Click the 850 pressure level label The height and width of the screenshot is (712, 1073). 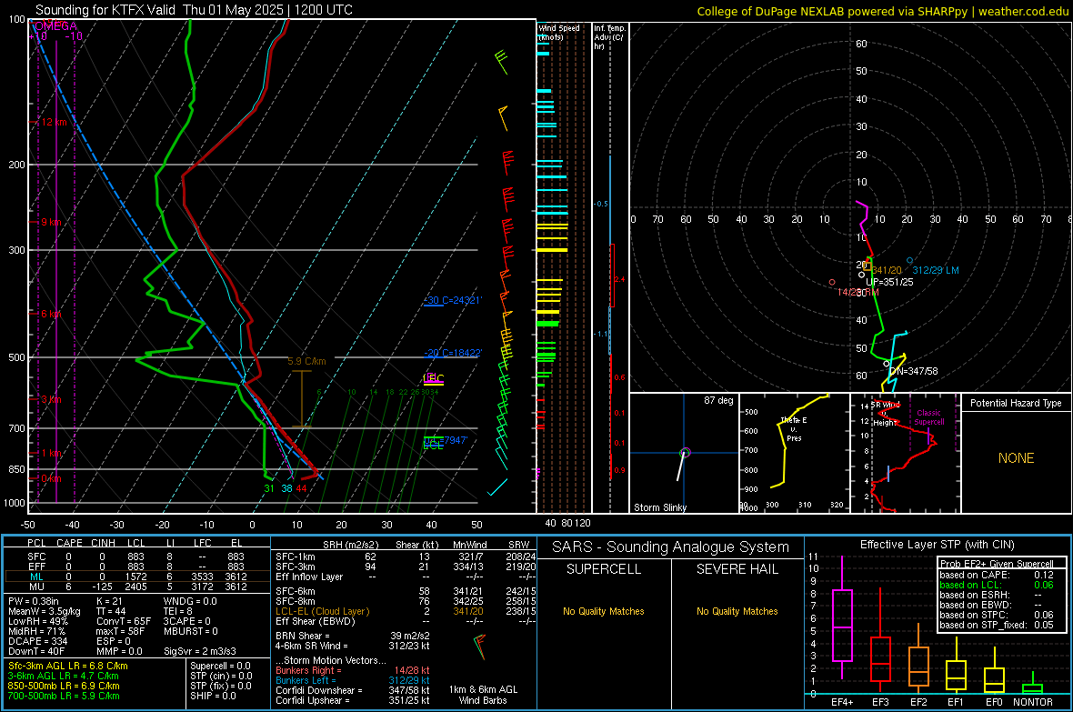[x=16, y=469]
